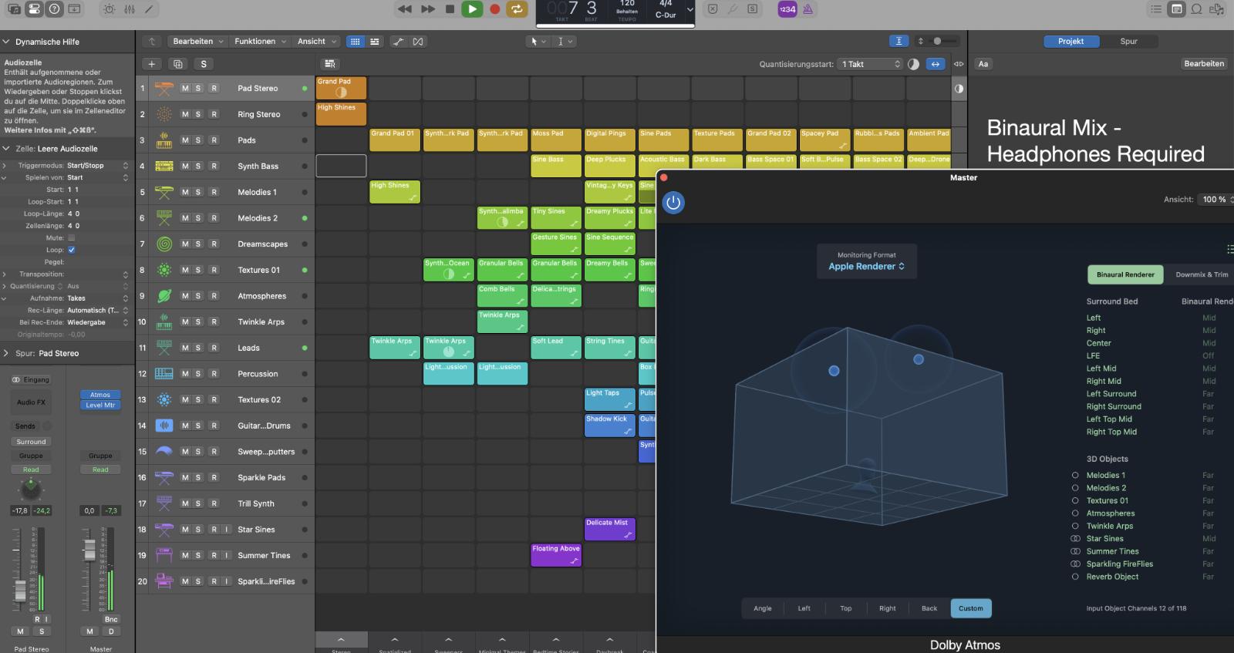Select the Top view button
This screenshot has height=653, width=1234.
coord(845,608)
